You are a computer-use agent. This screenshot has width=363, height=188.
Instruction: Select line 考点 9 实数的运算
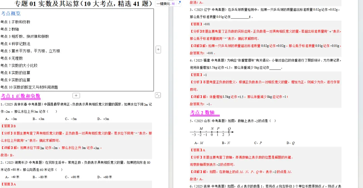click(15, 80)
